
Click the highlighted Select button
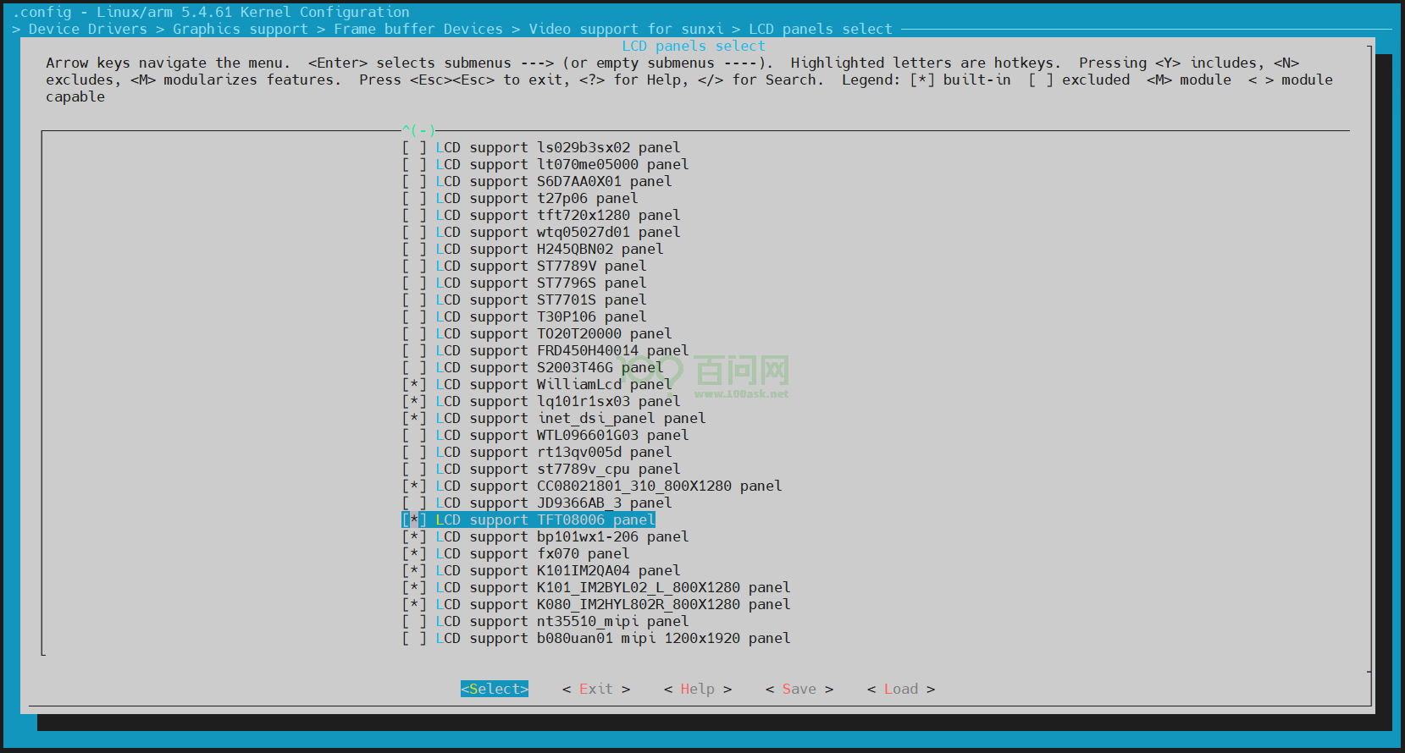tap(494, 689)
